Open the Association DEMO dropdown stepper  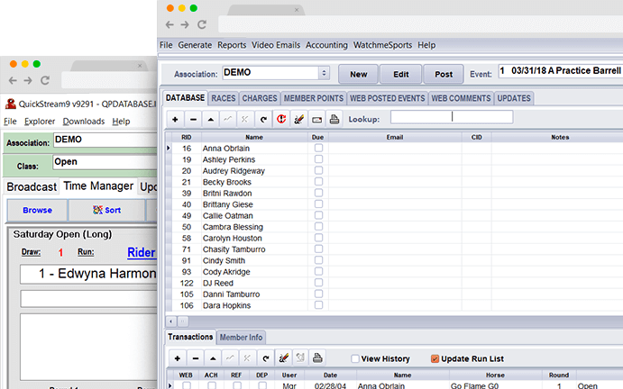(x=324, y=73)
